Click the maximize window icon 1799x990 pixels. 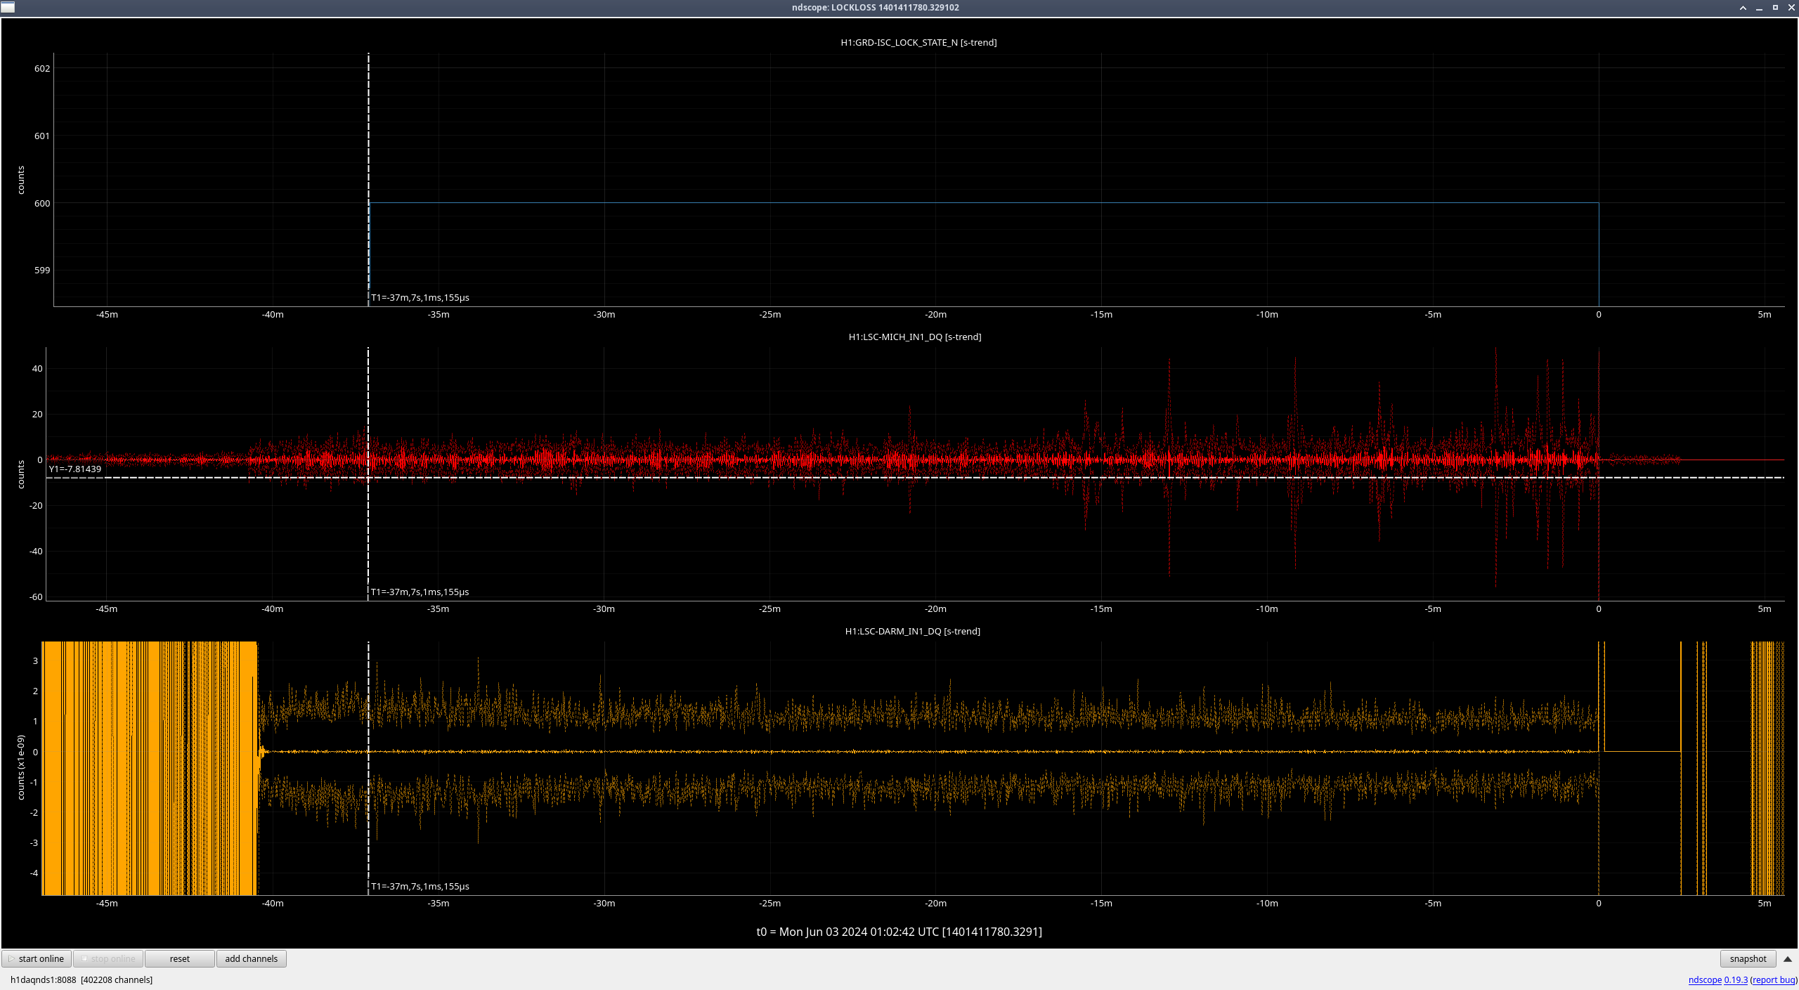[1775, 8]
